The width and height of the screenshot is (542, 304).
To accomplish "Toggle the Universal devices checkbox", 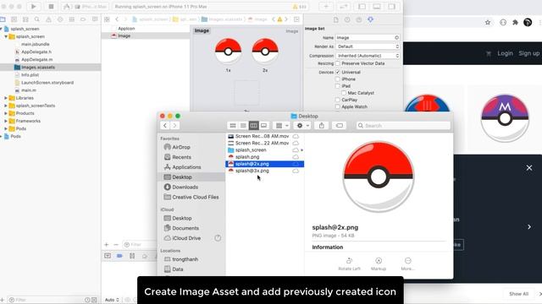I will click(x=338, y=72).
